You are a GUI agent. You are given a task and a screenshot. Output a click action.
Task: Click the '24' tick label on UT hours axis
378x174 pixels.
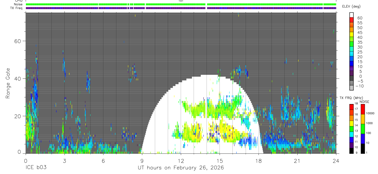[x=336, y=161]
